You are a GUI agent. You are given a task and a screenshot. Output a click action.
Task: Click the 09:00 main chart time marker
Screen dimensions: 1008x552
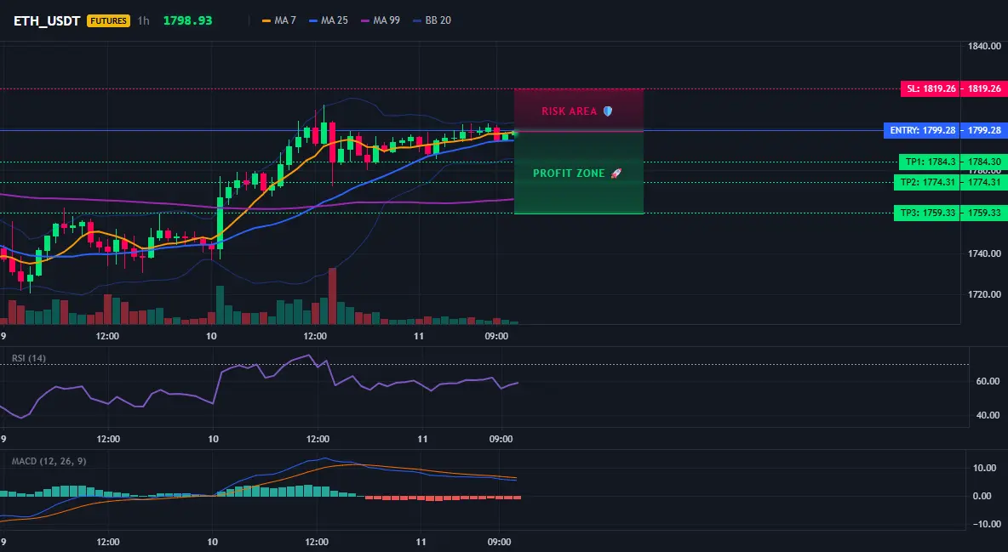(x=496, y=336)
